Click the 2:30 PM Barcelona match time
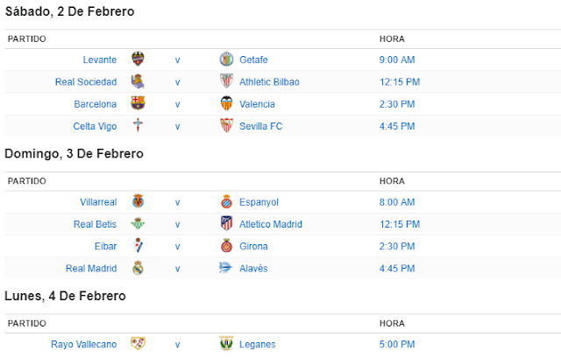 coord(397,104)
